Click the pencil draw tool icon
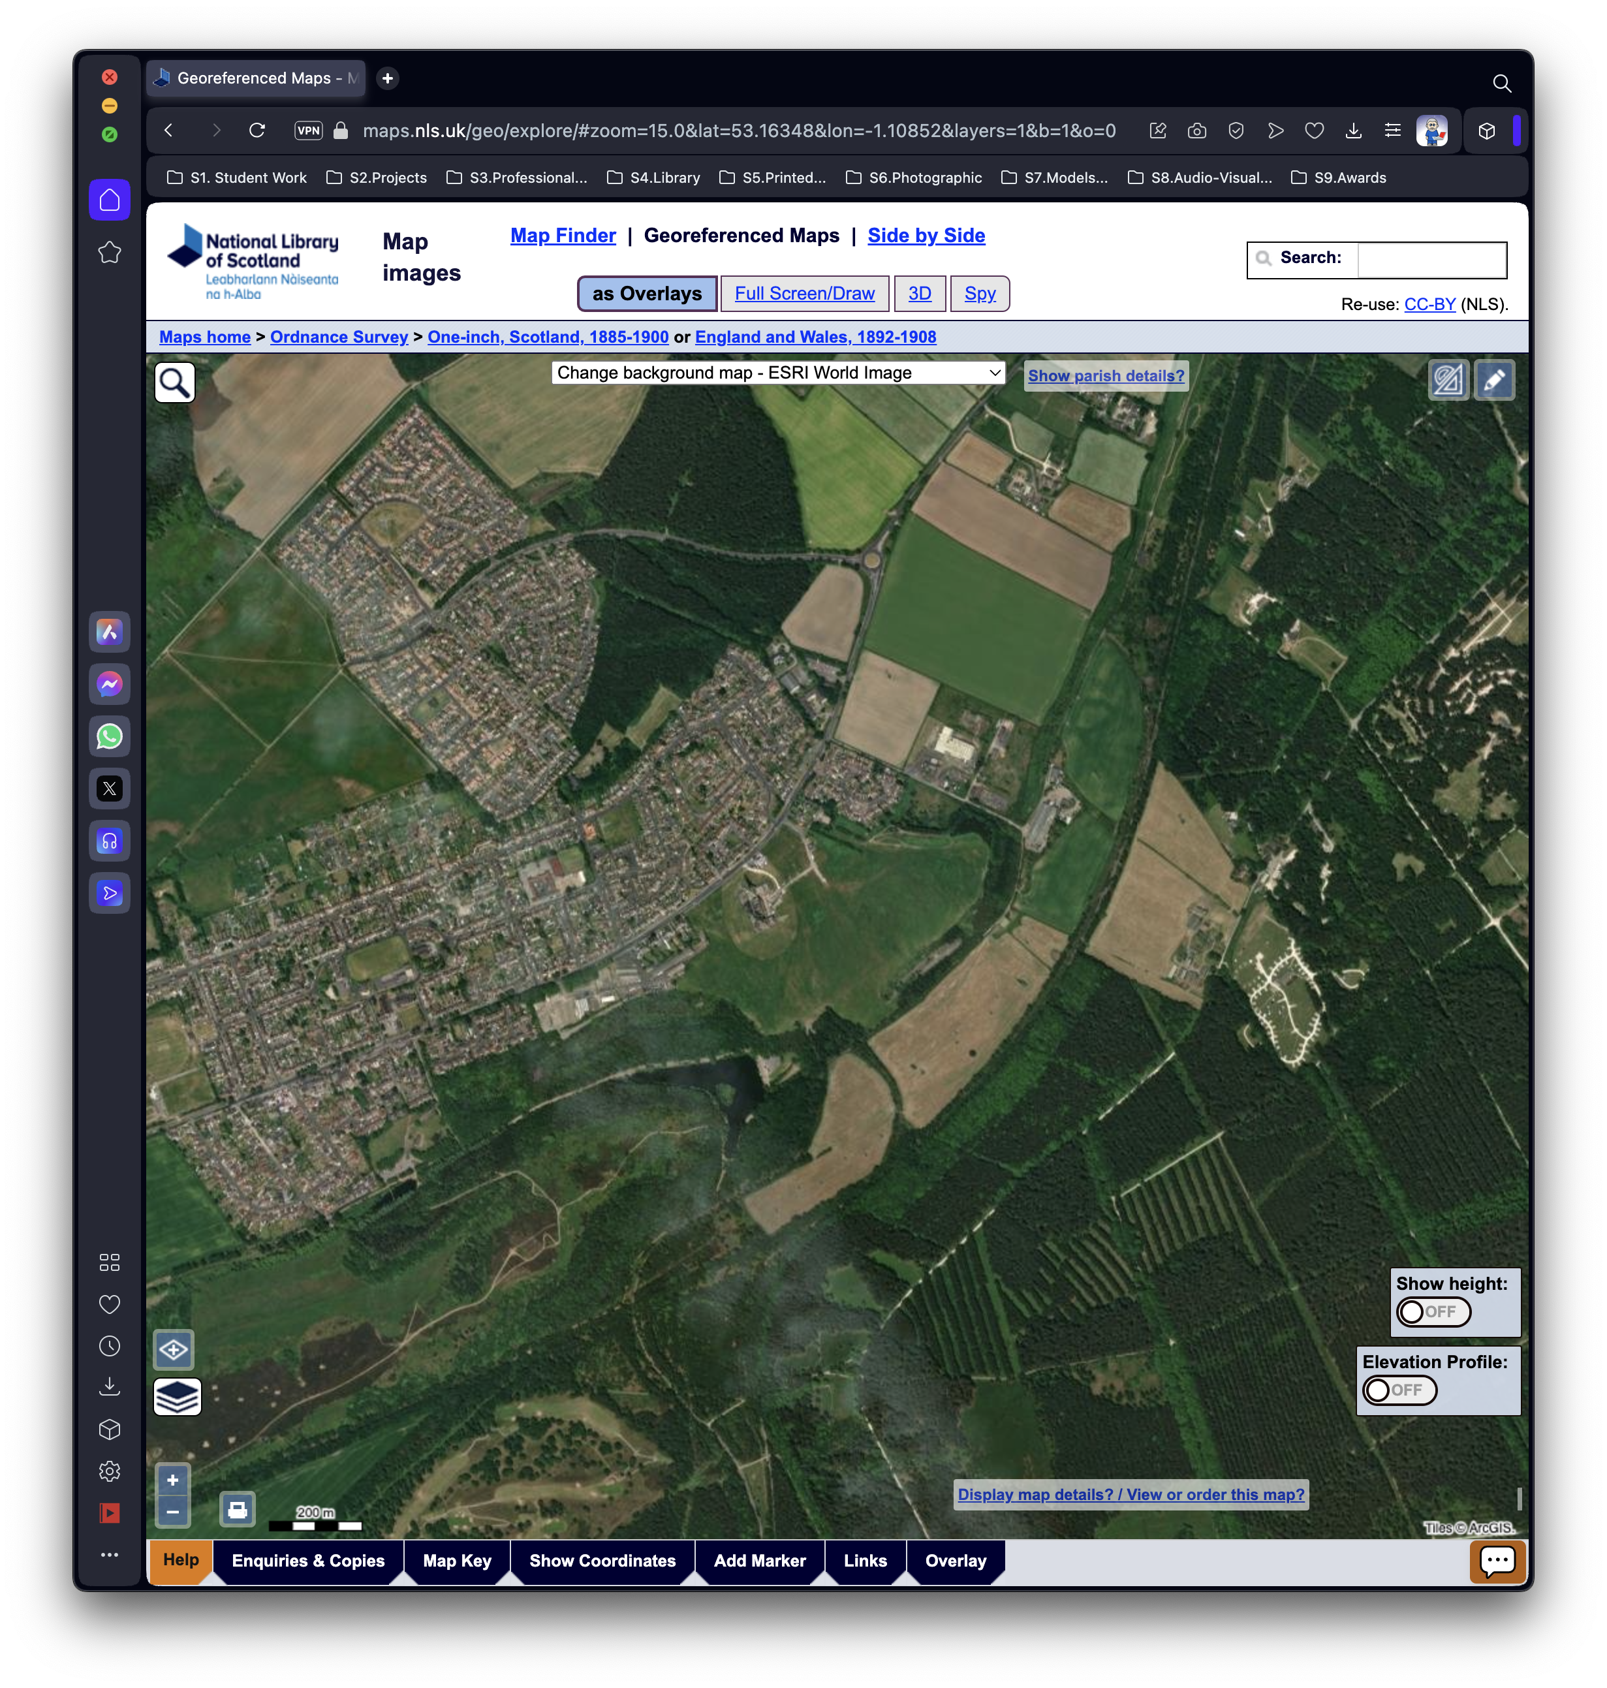The height and width of the screenshot is (1688, 1607). point(1494,381)
